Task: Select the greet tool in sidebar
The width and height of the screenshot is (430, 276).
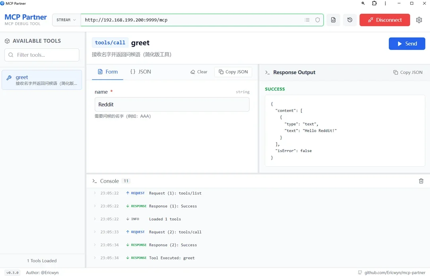Action: coord(42,80)
